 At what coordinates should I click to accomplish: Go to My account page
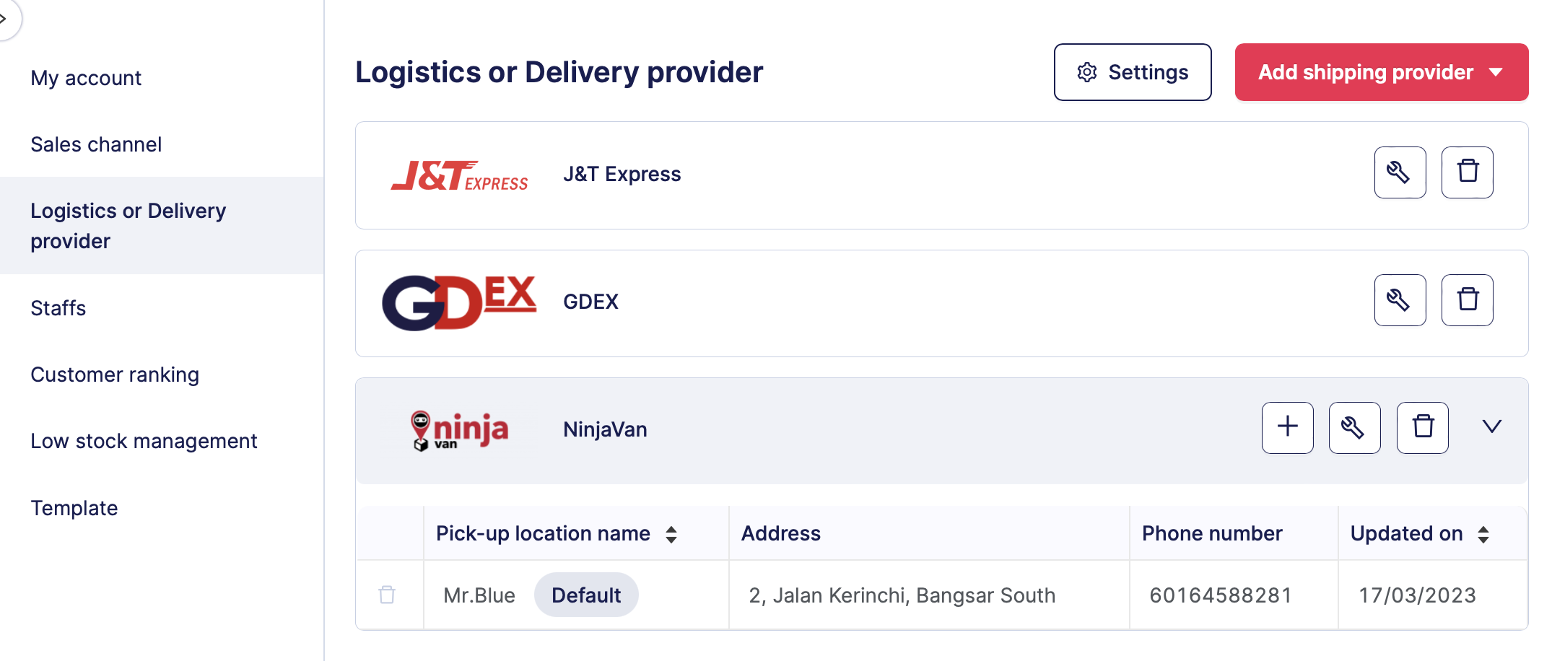click(x=86, y=78)
